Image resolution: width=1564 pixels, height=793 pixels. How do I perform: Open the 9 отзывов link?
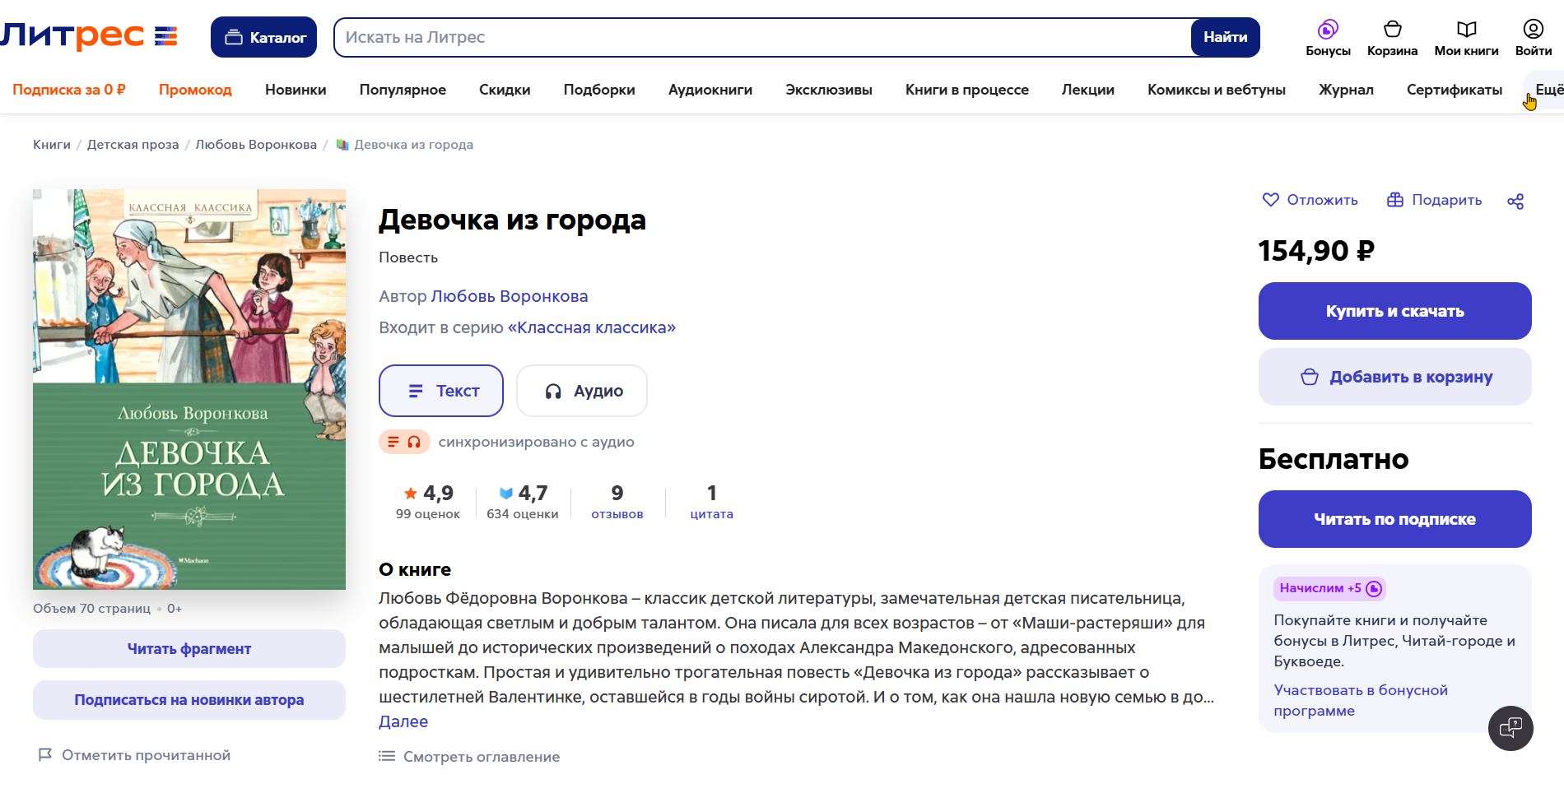coord(617,502)
